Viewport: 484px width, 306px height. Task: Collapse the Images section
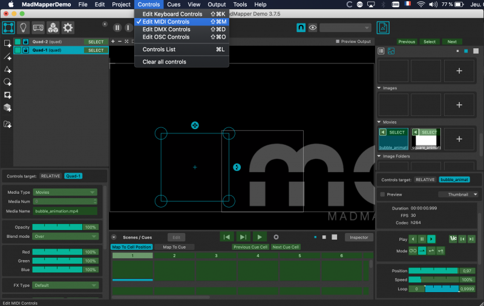pos(379,88)
